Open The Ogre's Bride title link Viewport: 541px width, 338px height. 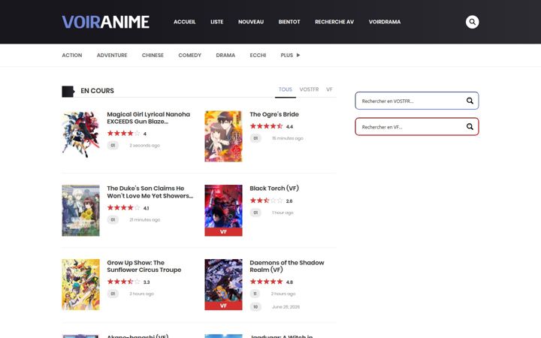coord(274,114)
